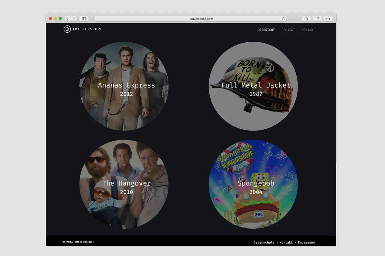Reload the page via refresh icon

[x=283, y=19]
